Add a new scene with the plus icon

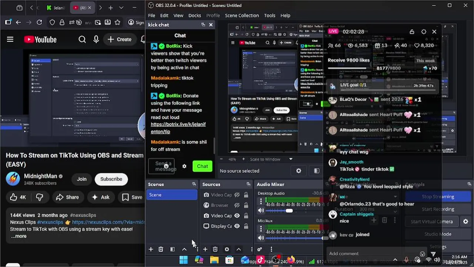pyautogui.click(x=151, y=249)
